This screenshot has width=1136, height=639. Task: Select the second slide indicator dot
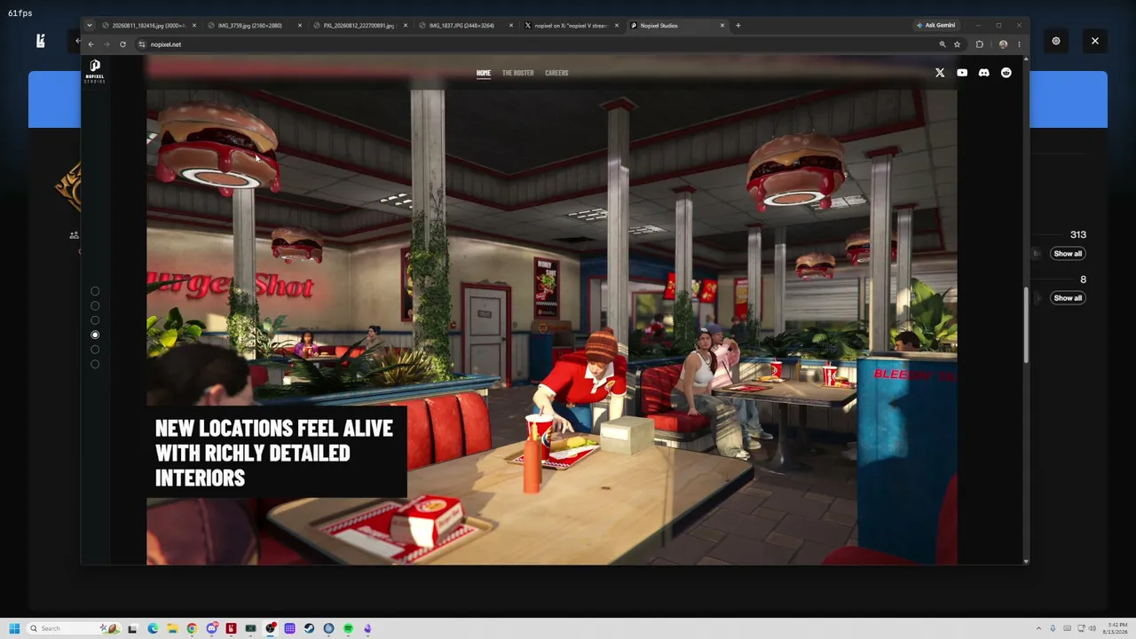tap(95, 305)
